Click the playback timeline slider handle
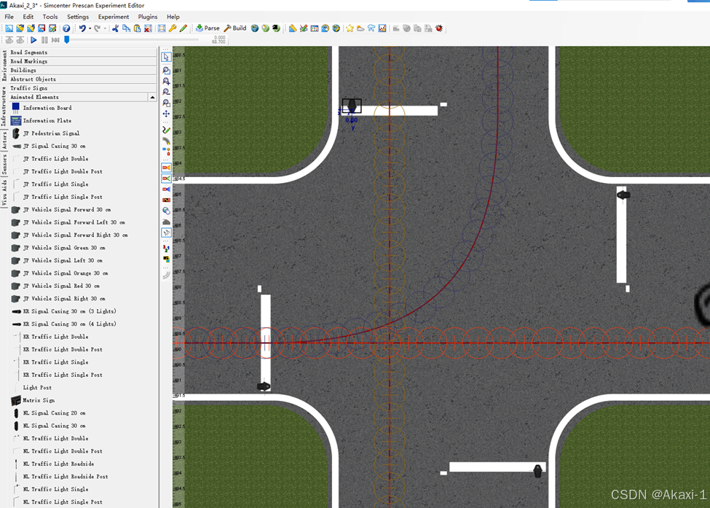The image size is (710, 508). 66,40
